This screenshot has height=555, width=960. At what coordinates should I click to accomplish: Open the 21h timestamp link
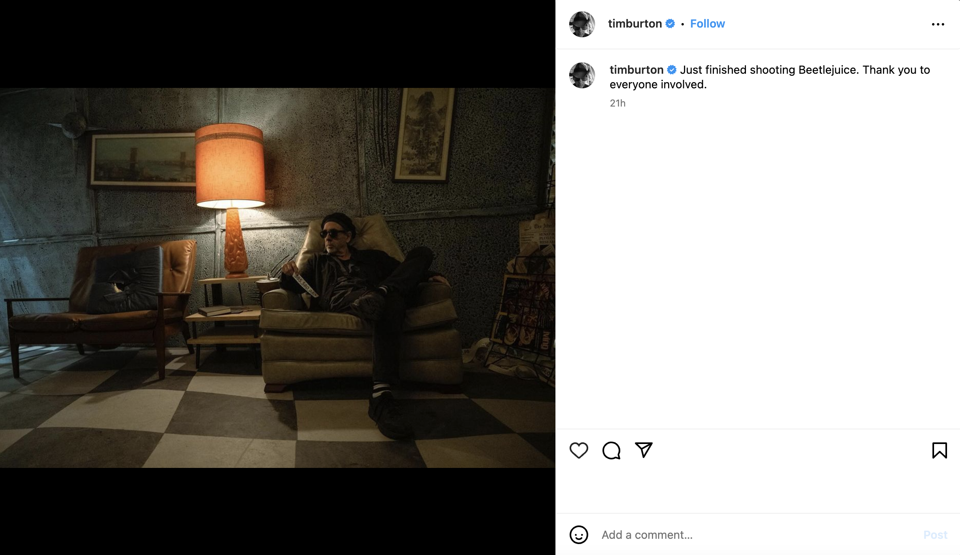(x=617, y=103)
